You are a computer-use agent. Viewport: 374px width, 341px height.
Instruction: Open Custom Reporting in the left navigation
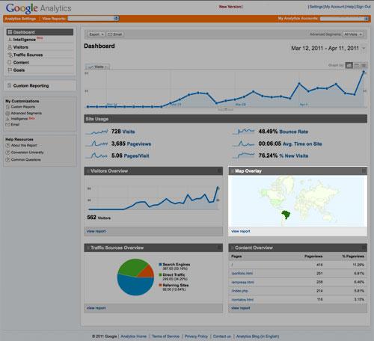[31, 85]
